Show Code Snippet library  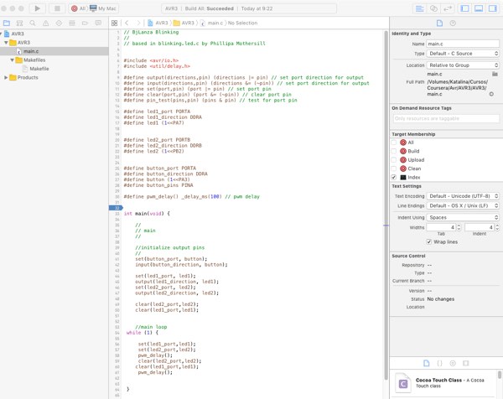click(439, 363)
